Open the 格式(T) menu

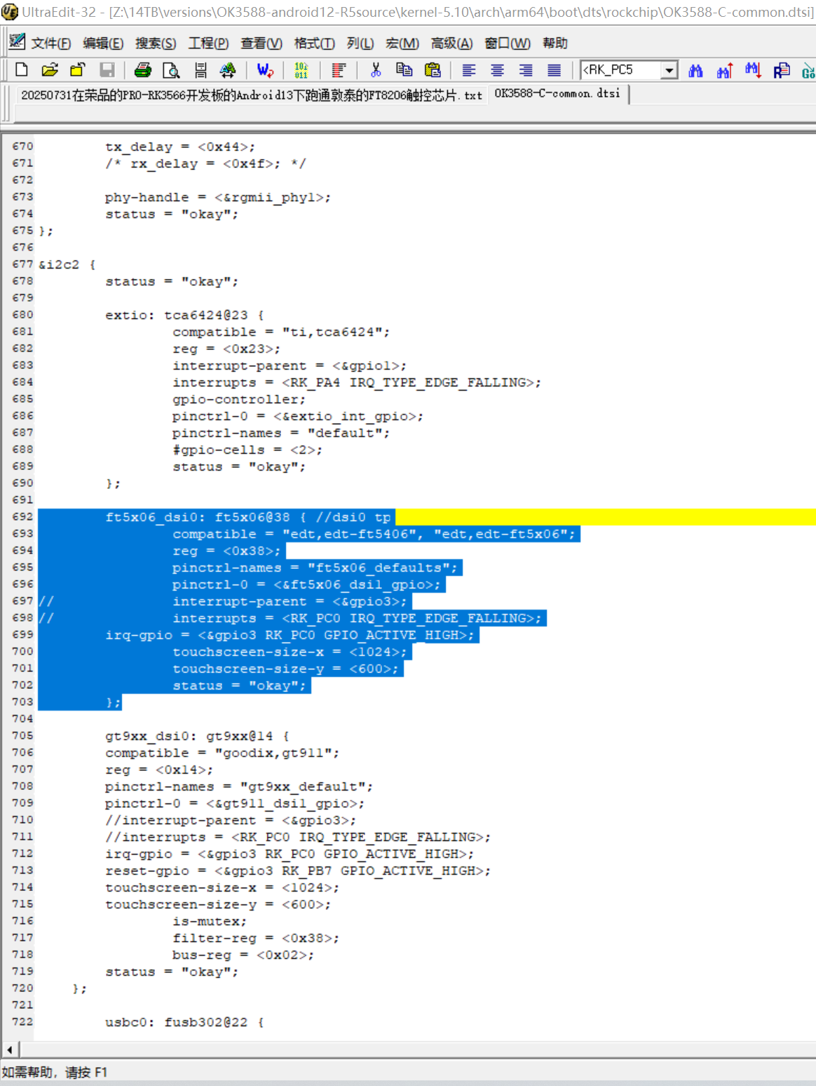point(314,43)
